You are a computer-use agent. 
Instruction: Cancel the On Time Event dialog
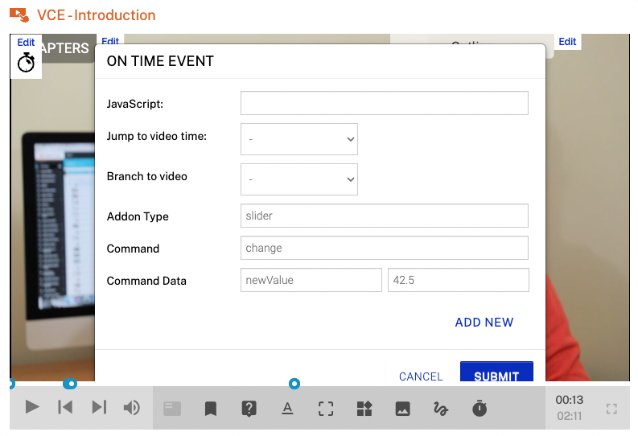pyautogui.click(x=421, y=376)
